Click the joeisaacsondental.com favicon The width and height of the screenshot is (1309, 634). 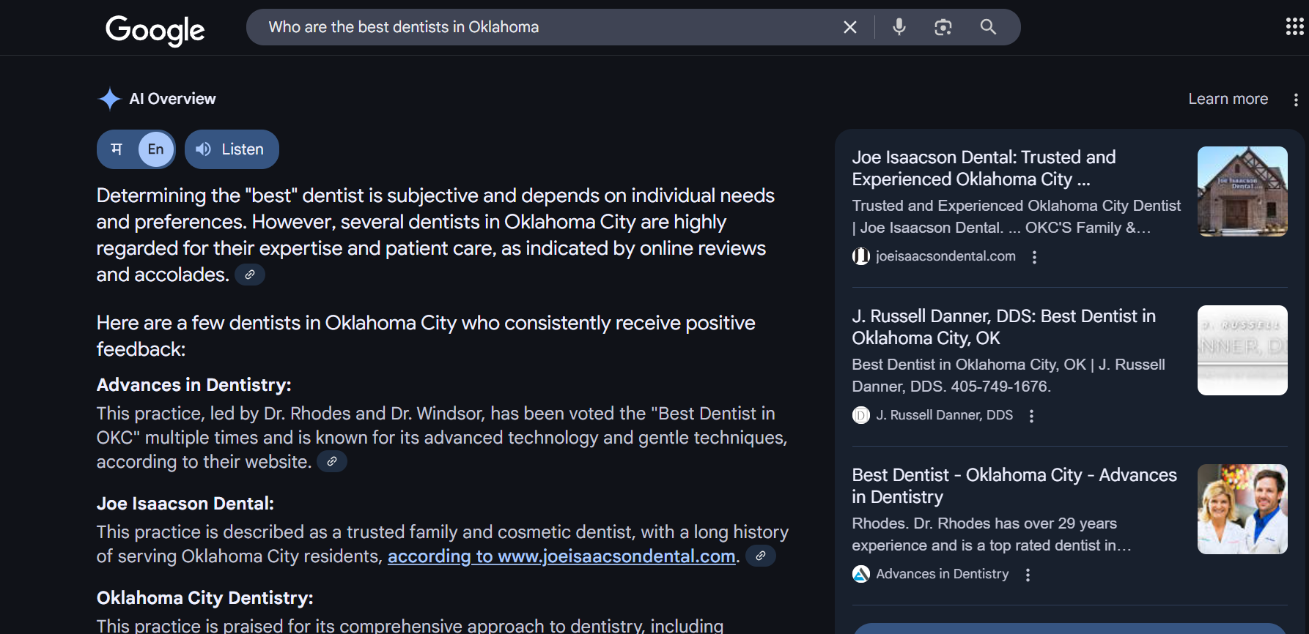click(861, 256)
